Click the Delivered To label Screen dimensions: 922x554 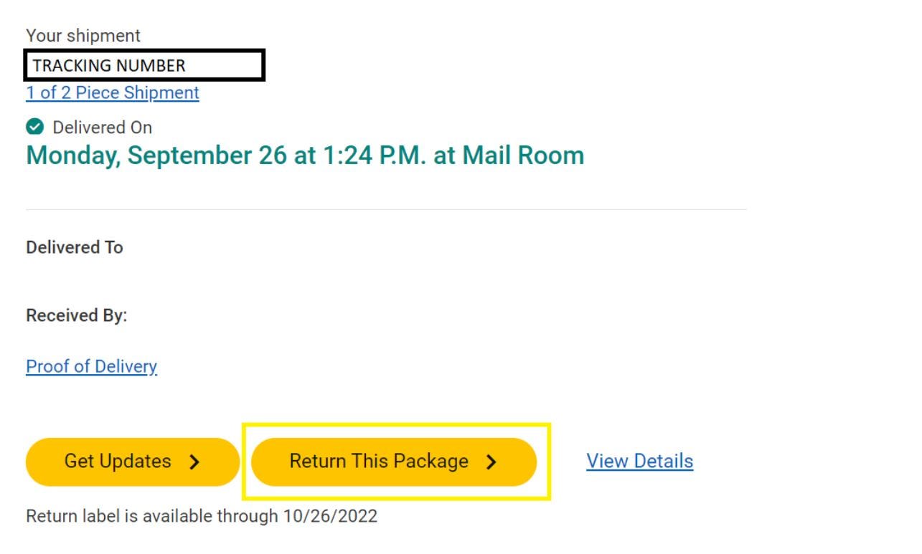(75, 247)
